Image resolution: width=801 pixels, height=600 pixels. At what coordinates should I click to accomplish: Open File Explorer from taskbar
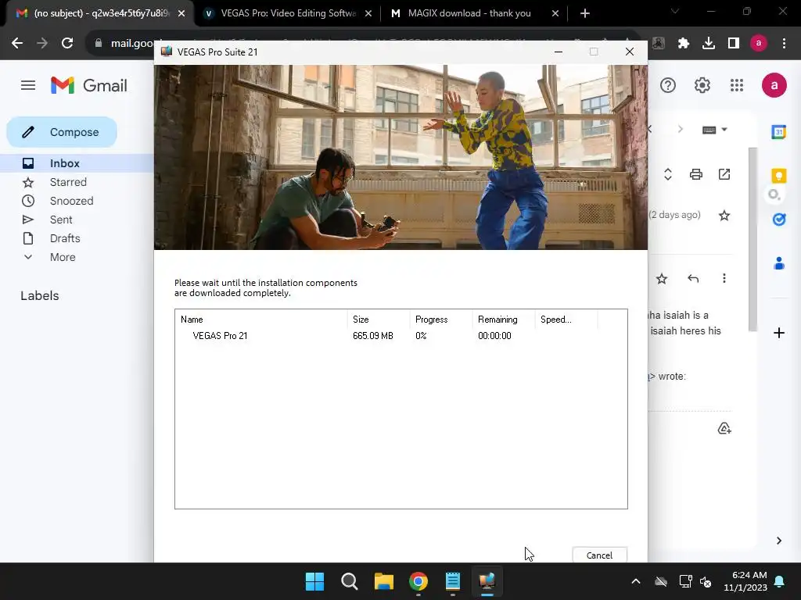point(383,581)
